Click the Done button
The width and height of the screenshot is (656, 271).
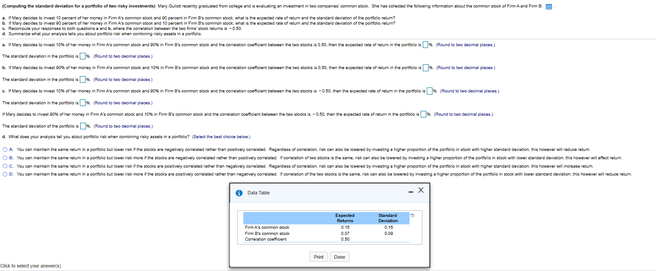(x=339, y=256)
